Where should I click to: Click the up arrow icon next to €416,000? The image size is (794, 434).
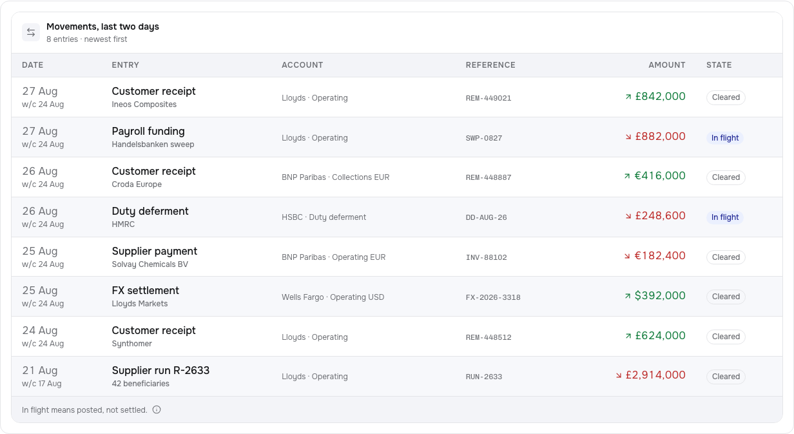click(627, 176)
